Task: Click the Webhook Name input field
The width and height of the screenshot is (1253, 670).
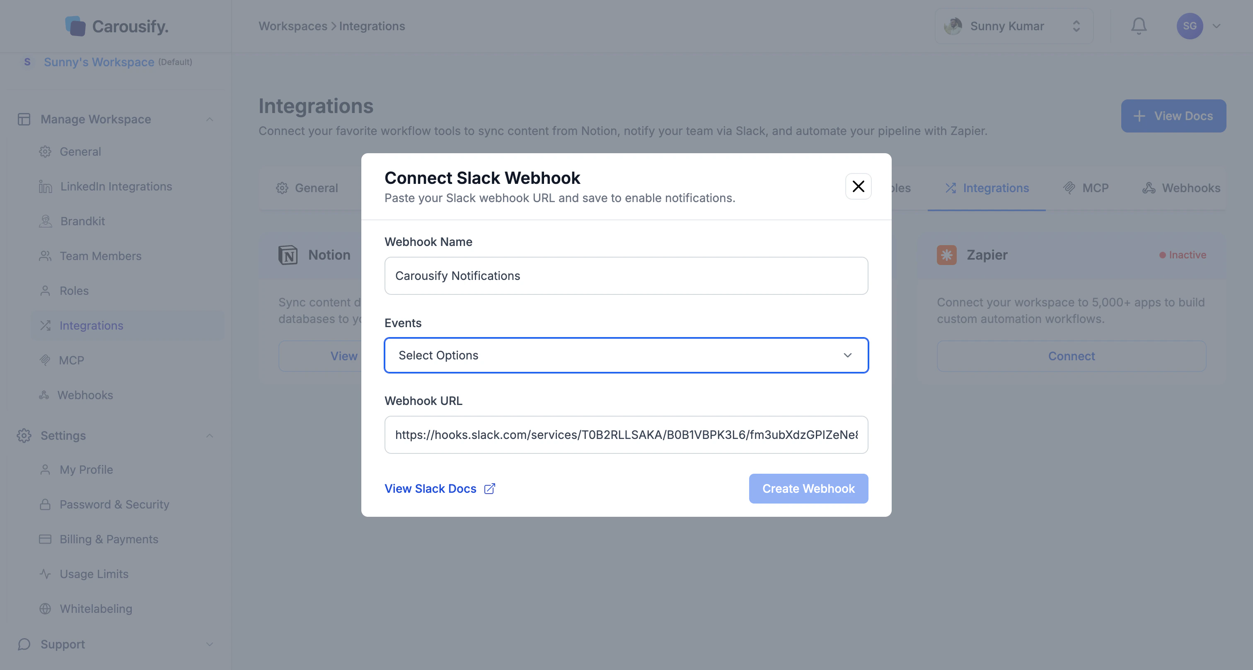Action: (x=626, y=276)
